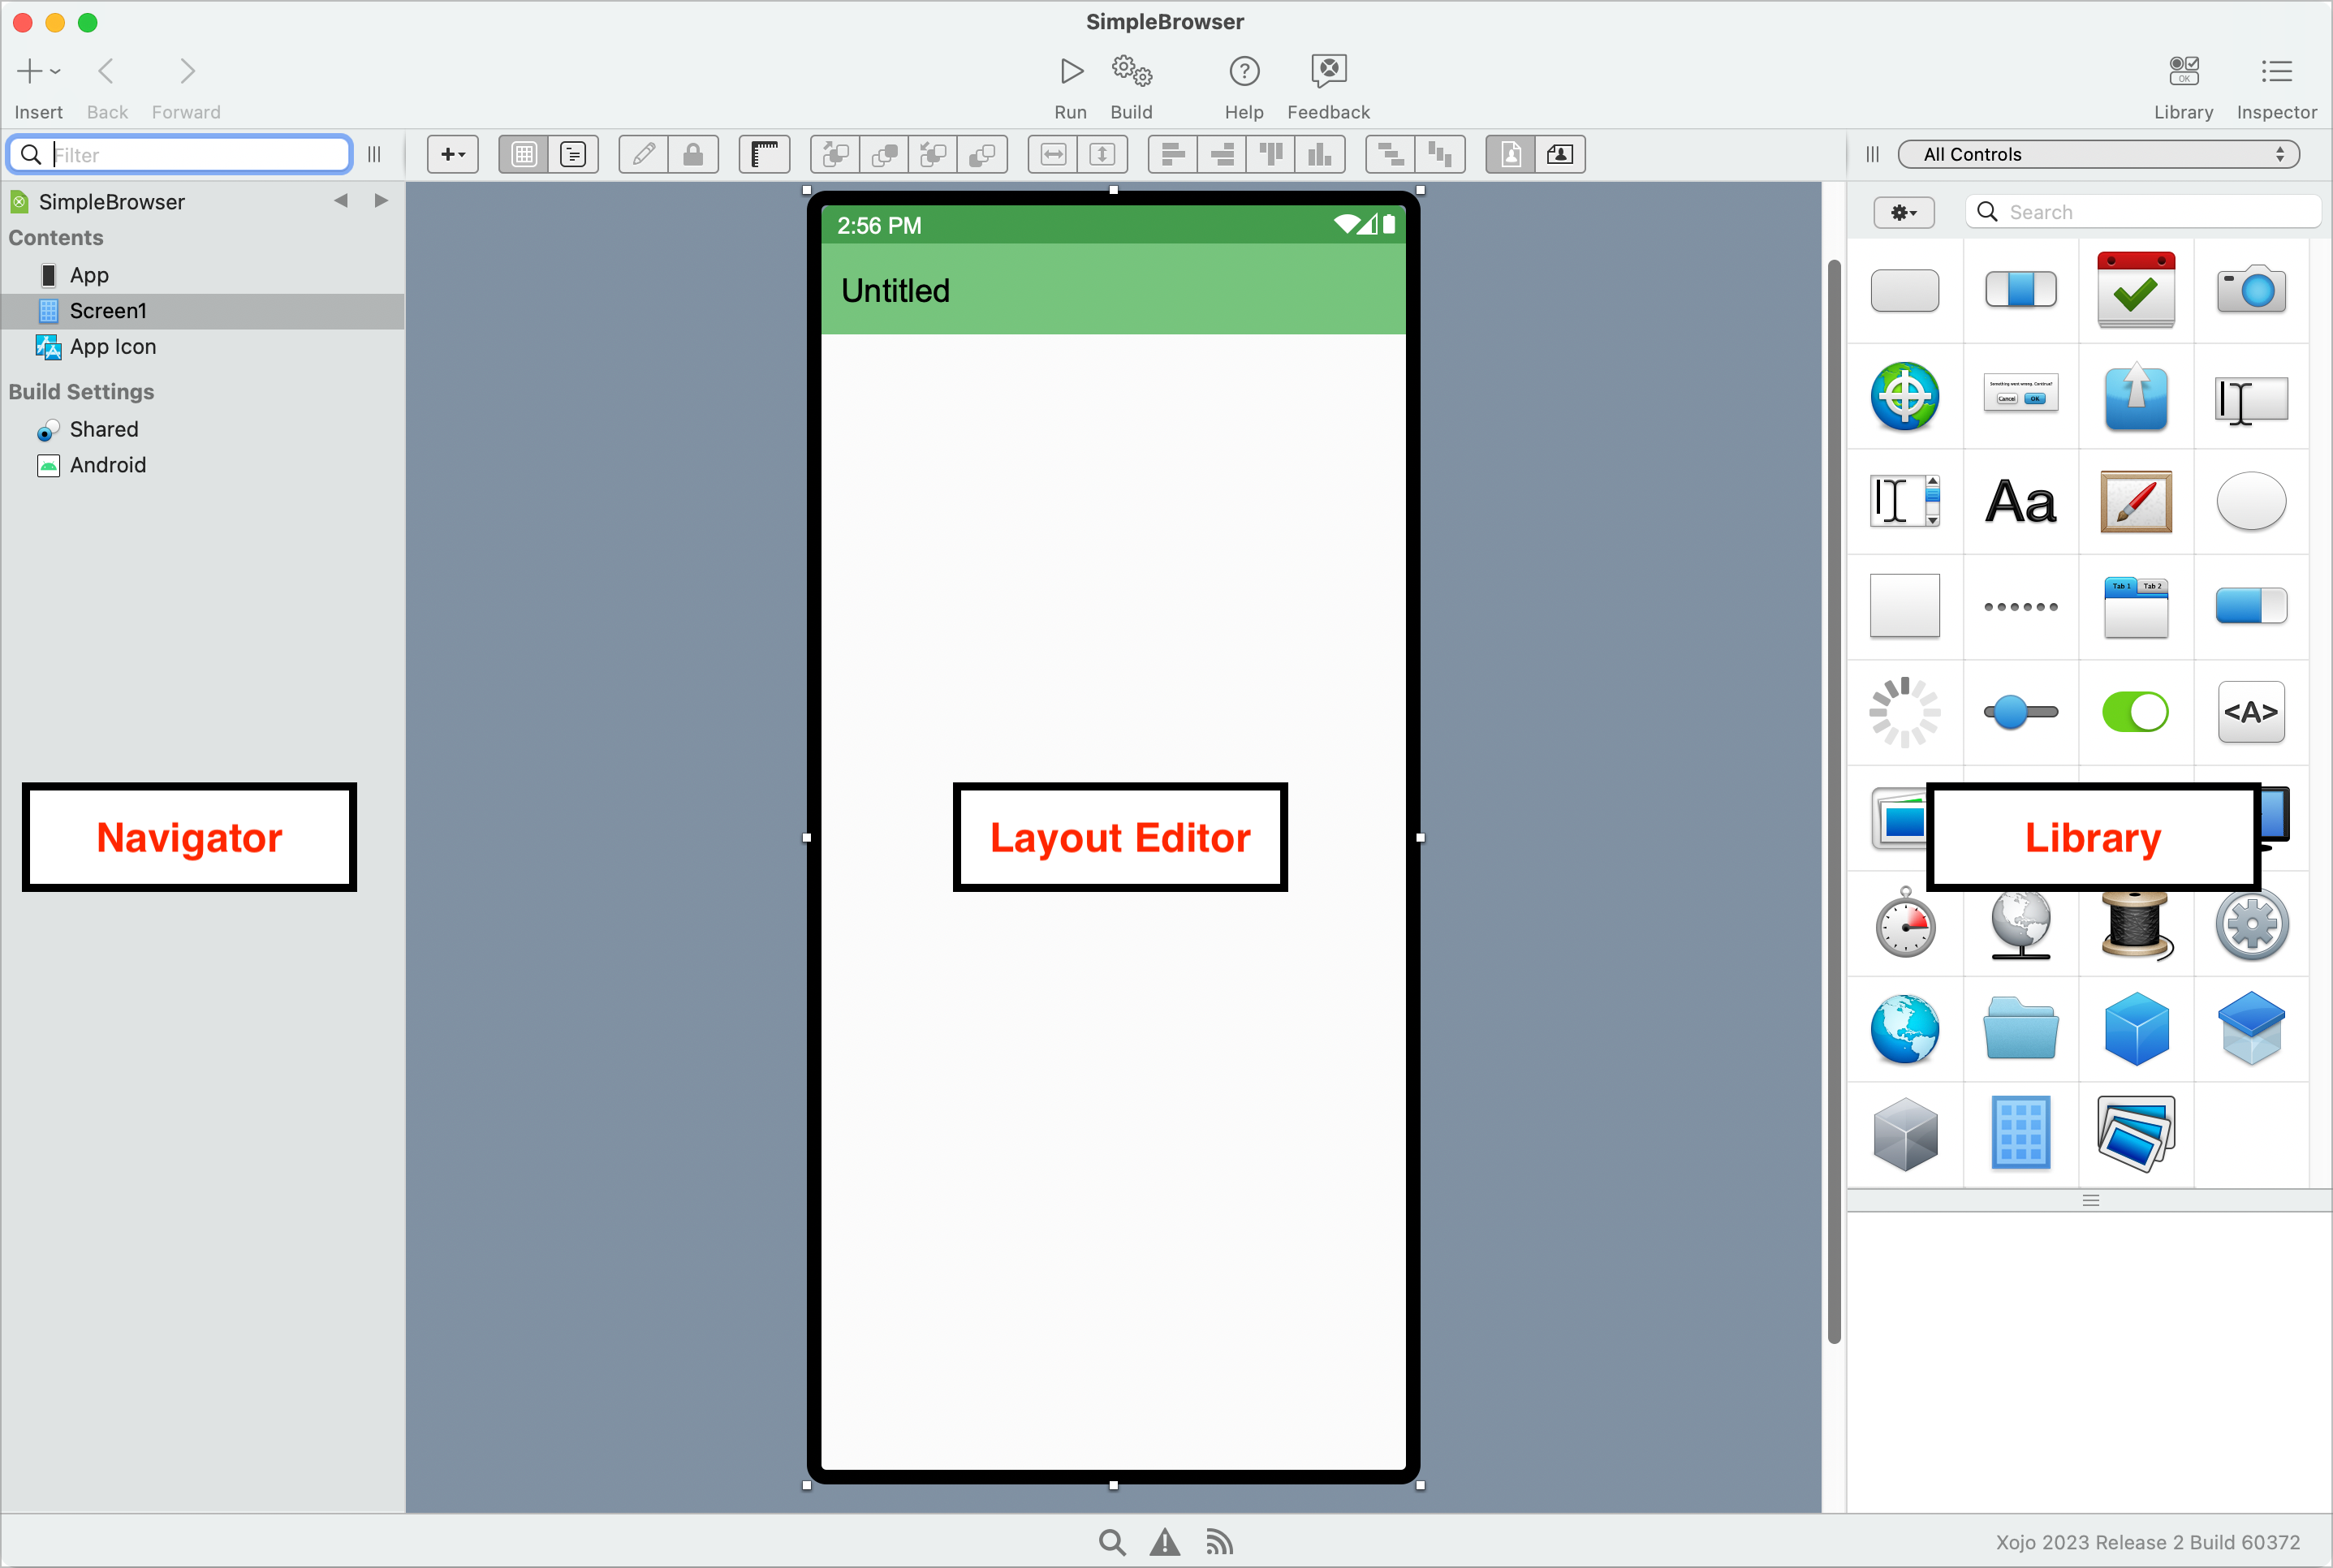
Task: Click the Build gears icon
Action: click(x=1131, y=72)
